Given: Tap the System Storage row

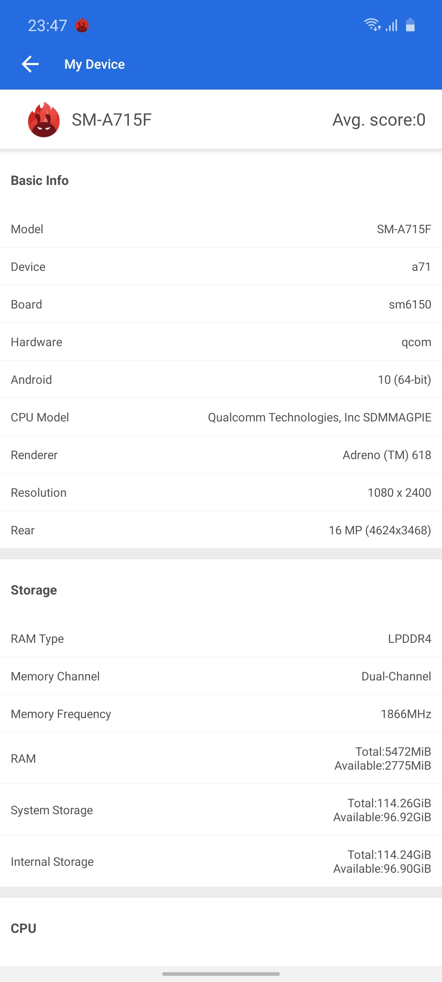Looking at the screenshot, I should coord(221,810).
